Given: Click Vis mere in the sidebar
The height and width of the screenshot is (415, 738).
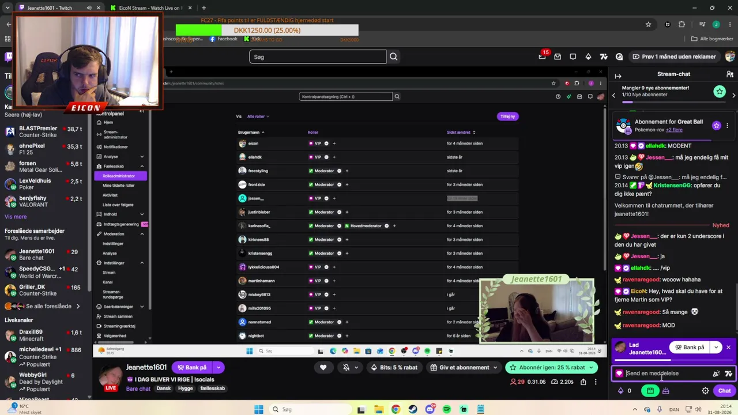Looking at the screenshot, I should click(x=16, y=217).
